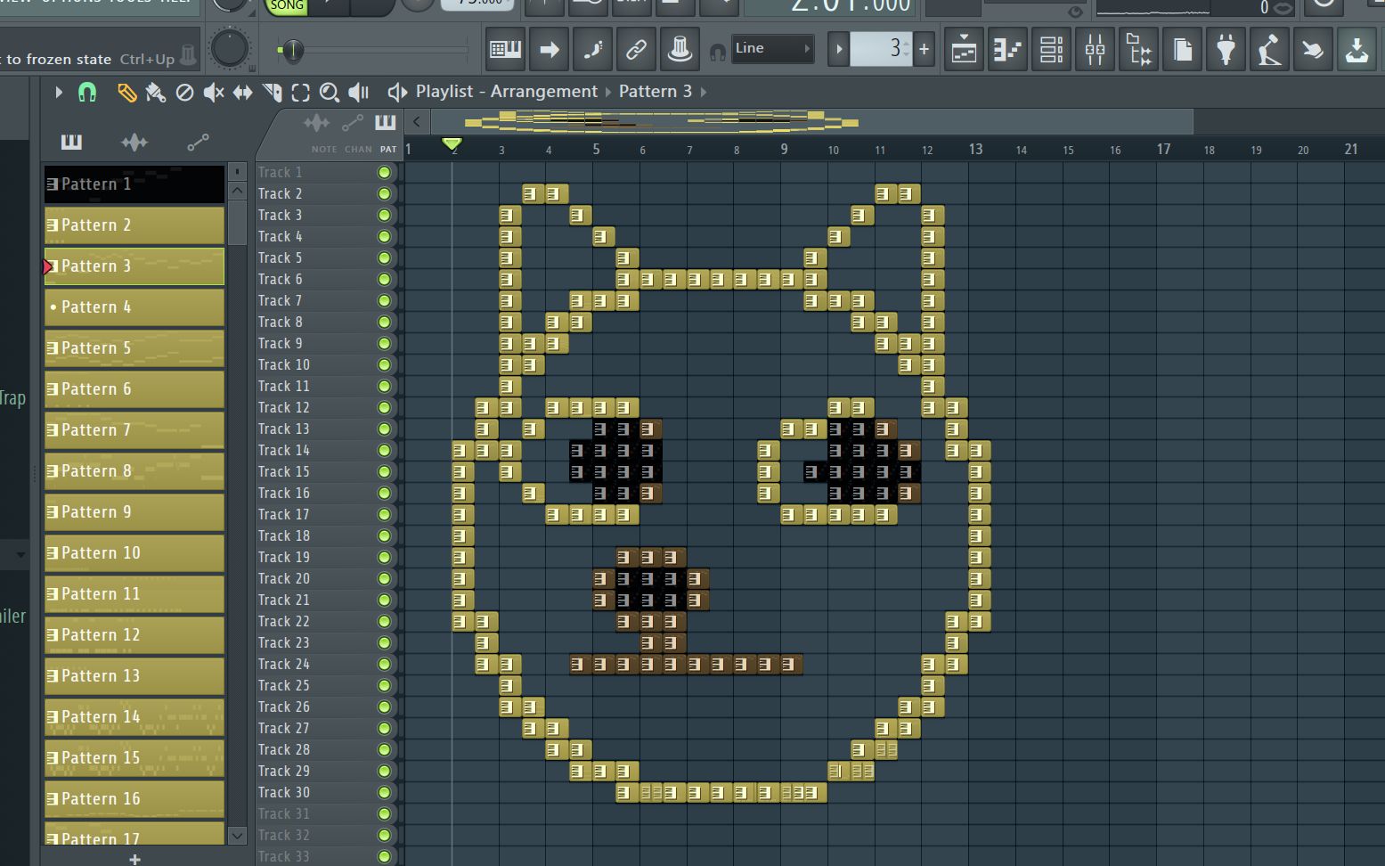The width and height of the screenshot is (1385, 866).
Task: Click the round knob beside the slider
Action: coord(229,48)
